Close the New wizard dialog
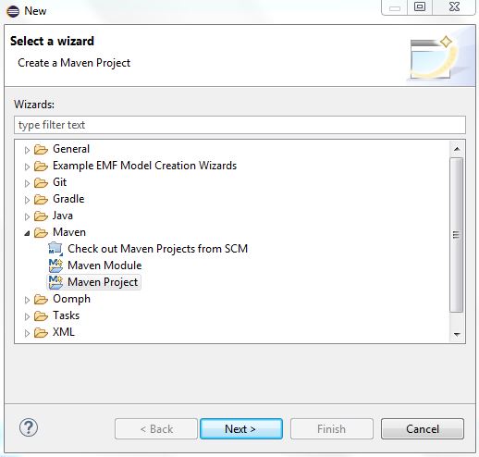The height and width of the screenshot is (457, 479). coord(454,6)
